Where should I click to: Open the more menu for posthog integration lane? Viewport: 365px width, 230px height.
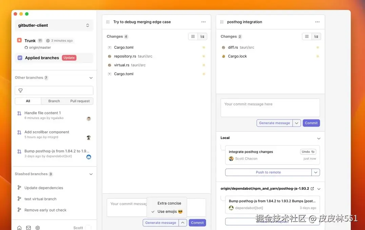point(317,22)
